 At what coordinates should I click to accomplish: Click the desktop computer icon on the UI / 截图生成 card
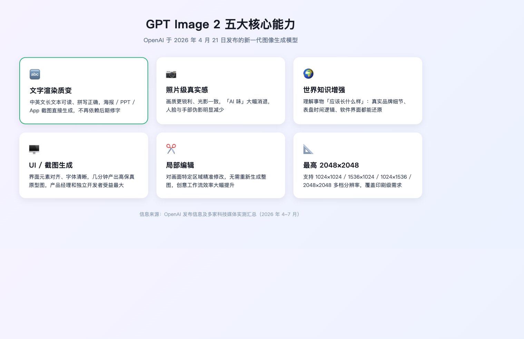pyautogui.click(x=34, y=149)
